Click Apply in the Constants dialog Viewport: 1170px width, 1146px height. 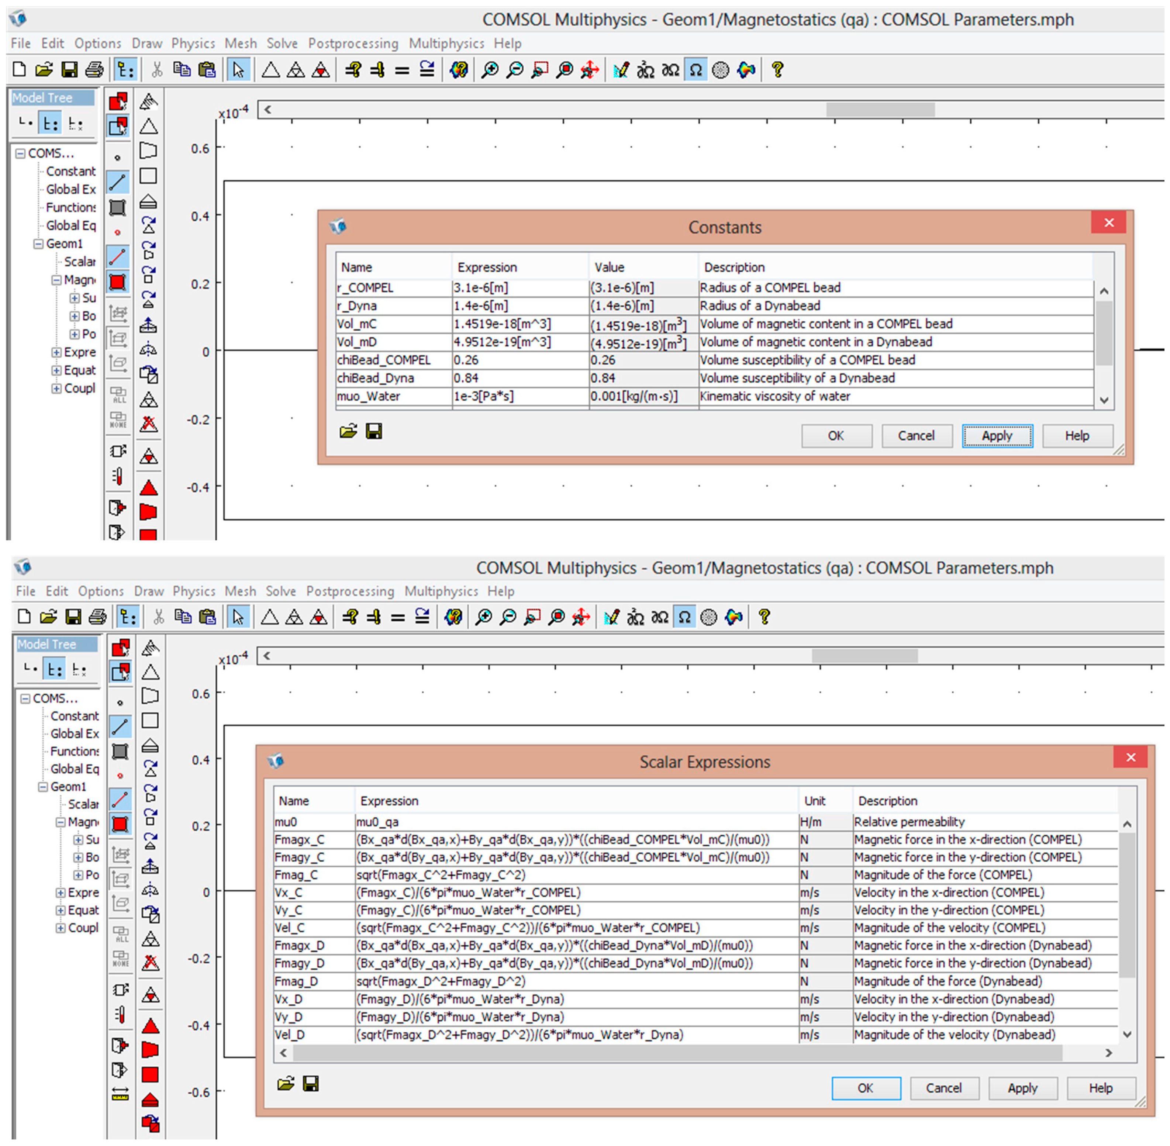997,436
